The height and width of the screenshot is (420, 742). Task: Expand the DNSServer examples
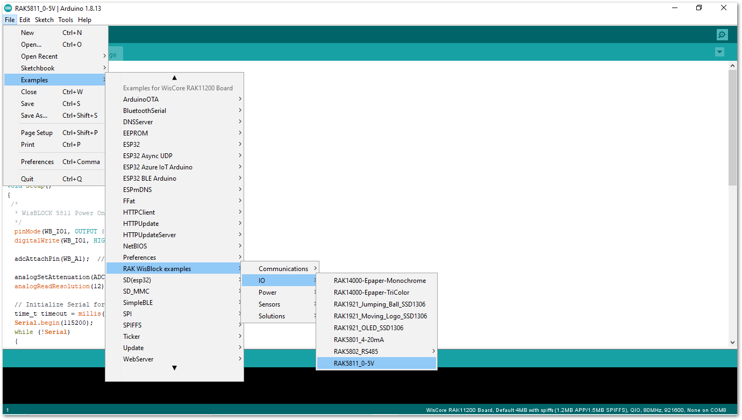(x=175, y=122)
